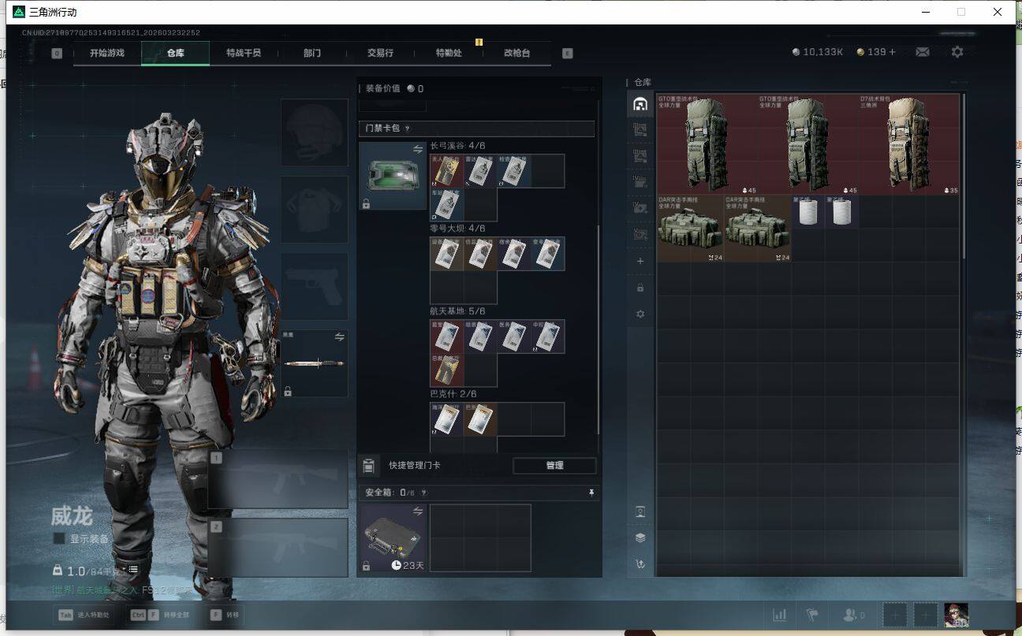This screenshot has height=636, width=1022.
Task: Click the flag icon in bottom bar
Action: (811, 615)
